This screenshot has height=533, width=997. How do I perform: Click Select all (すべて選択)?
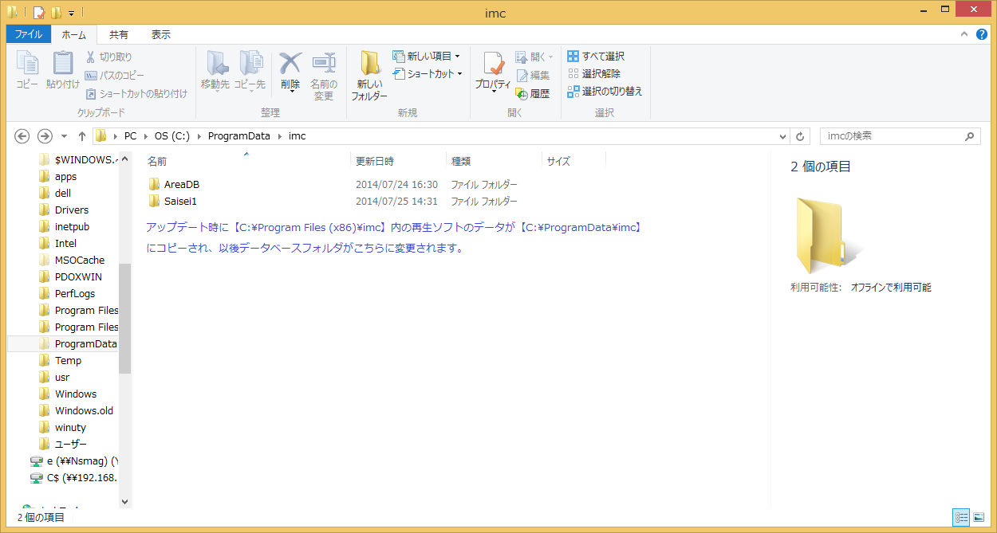tap(596, 57)
